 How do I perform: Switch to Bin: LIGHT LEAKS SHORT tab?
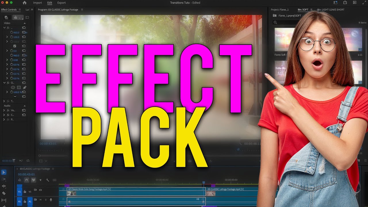(331, 9)
